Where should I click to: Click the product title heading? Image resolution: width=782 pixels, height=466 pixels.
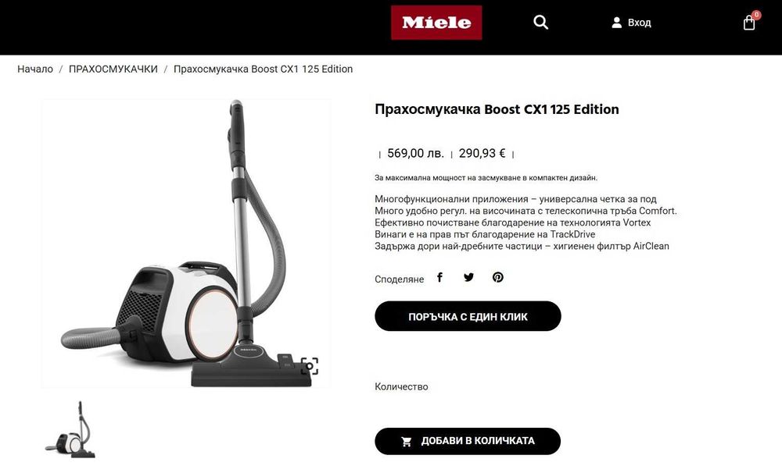(497, 109)
